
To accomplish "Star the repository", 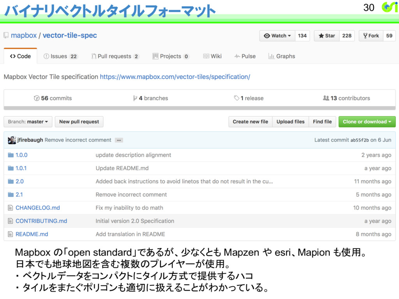I will 327,36.
